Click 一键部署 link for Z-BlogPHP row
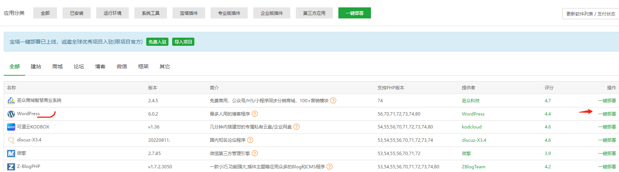The image size is (619, 172). point(607,166)
